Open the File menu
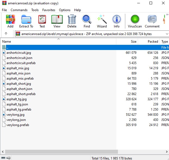Viewport: 169px width, 160px height. coord(4,10)
